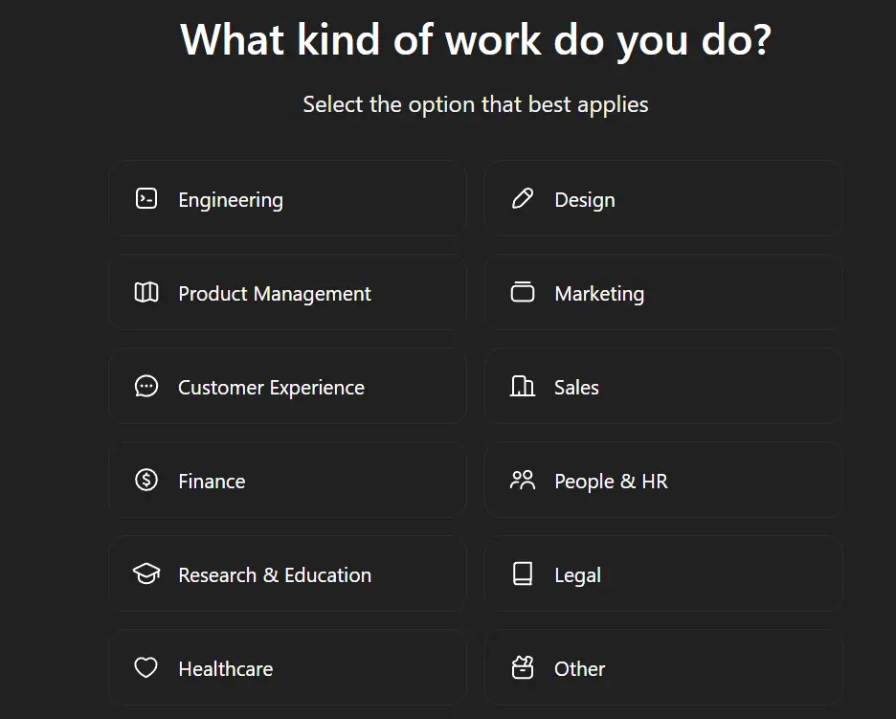Select the Marketing text label

[599, 294]
